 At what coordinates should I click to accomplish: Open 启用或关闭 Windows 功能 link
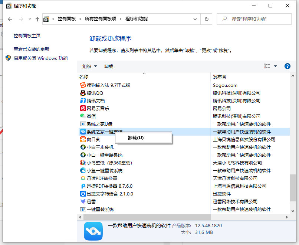[x=40, y=58]
